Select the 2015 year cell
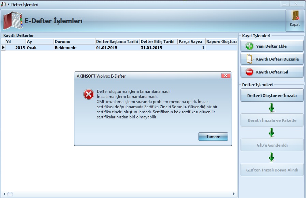Screen dimensions: 306x198 (15, 48)
